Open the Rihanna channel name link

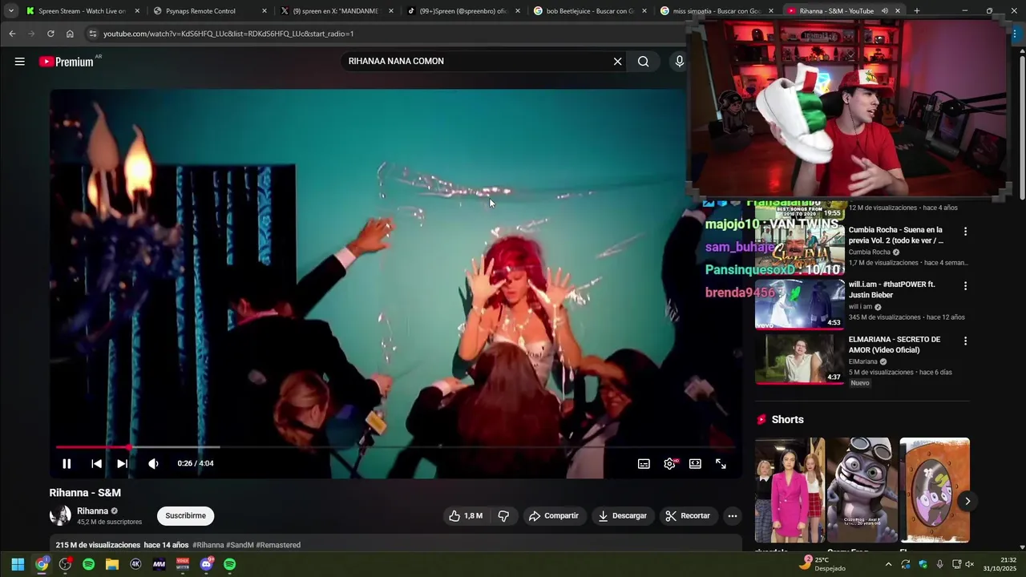coord(92,511)
